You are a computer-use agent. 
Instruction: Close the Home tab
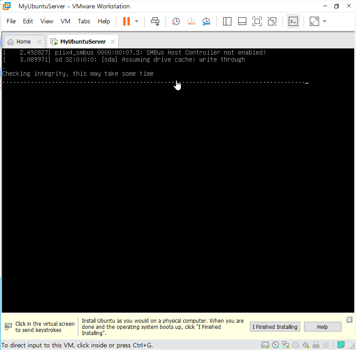39,41
